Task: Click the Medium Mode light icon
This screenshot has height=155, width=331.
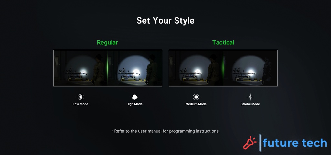Action: tap(196, 97)
